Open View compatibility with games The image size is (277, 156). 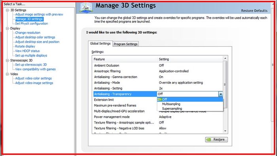tap(35, 70)
